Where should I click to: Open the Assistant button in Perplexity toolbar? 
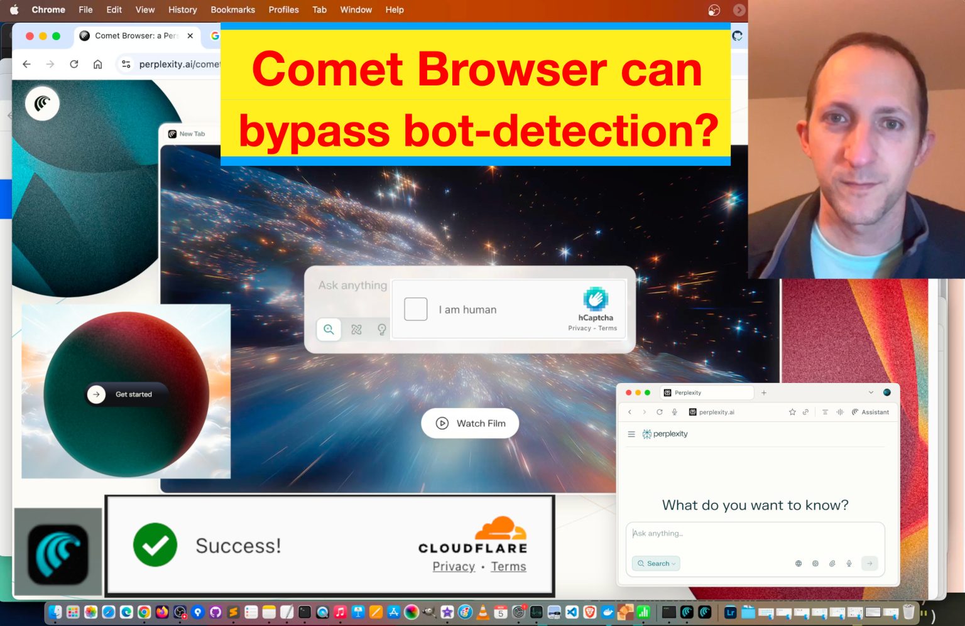tap(870, 412)
